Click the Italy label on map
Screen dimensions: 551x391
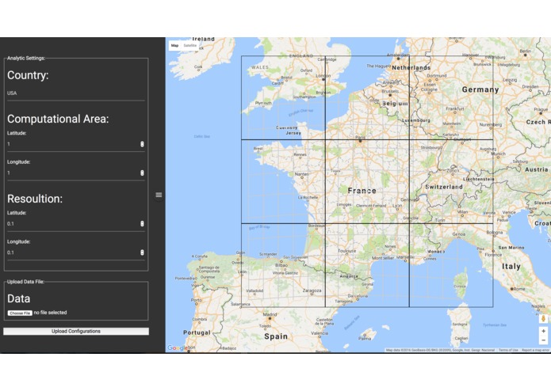point(511,266)
